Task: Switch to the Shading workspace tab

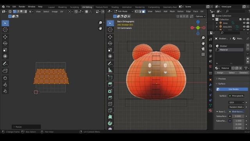Action: (x=115, y=7)
